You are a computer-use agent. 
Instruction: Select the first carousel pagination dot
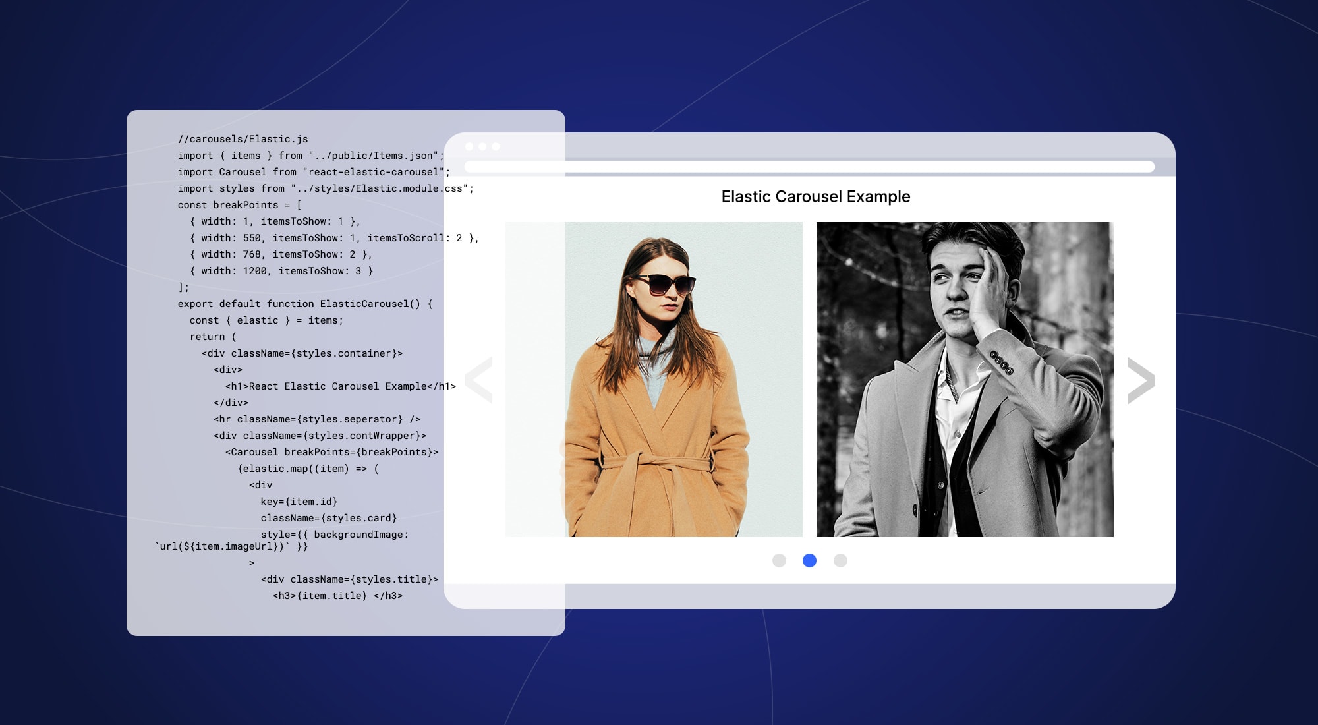click(x=779, y=560)
